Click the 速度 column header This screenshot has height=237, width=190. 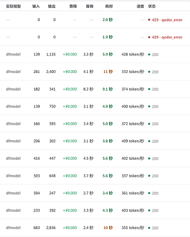click(x=140, y=6)
